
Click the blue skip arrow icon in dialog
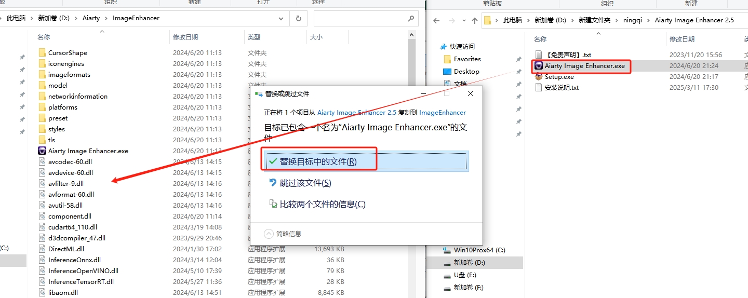point(273,182)
